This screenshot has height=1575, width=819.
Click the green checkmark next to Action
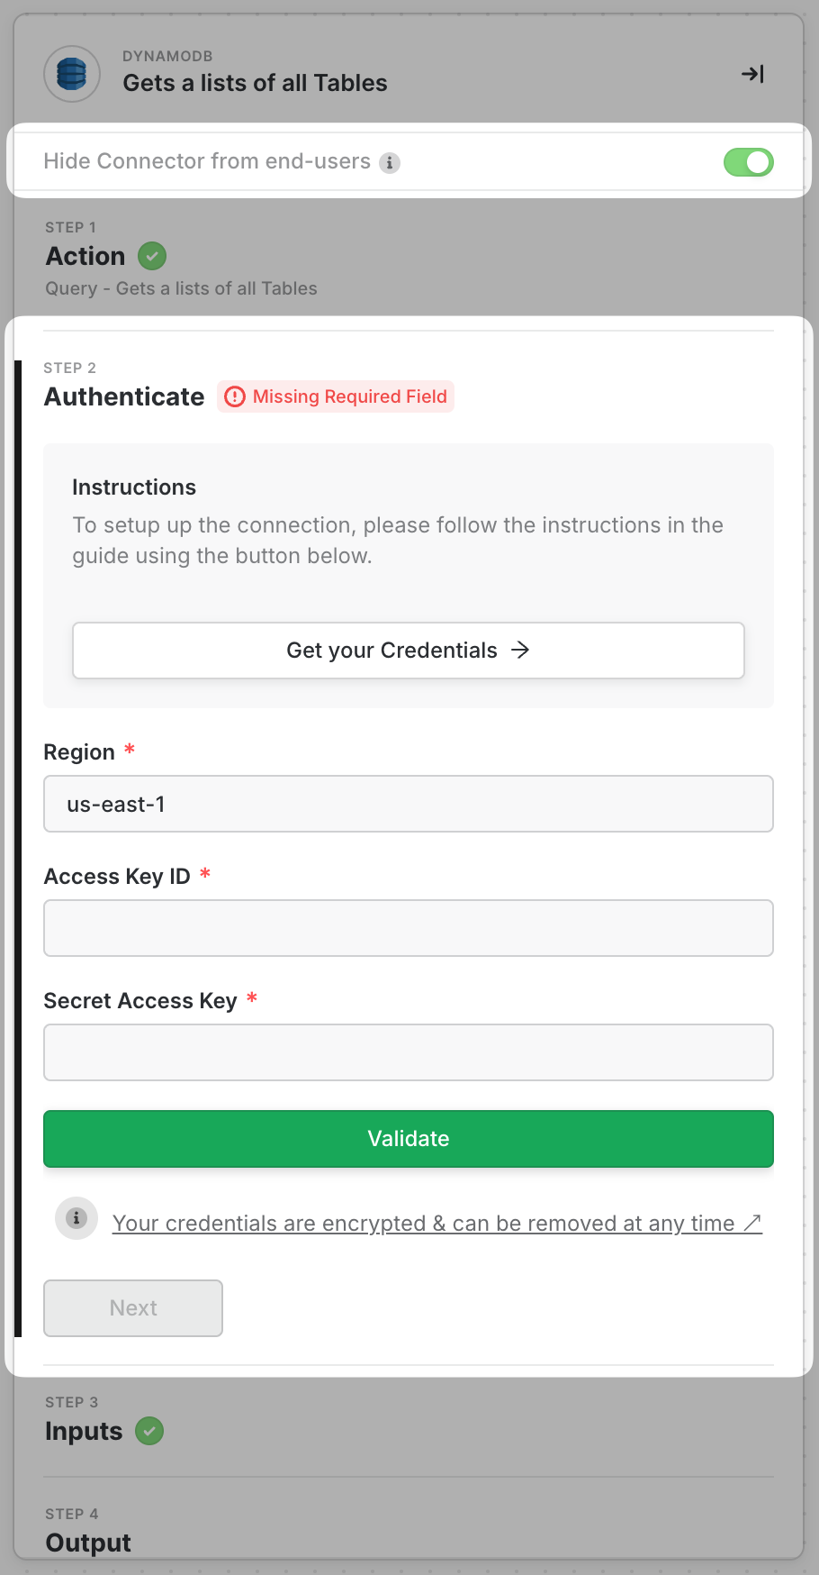coord(152,256)
